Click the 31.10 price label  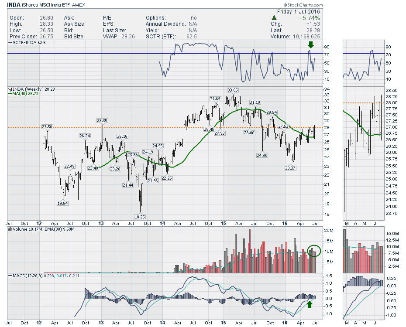255,102
